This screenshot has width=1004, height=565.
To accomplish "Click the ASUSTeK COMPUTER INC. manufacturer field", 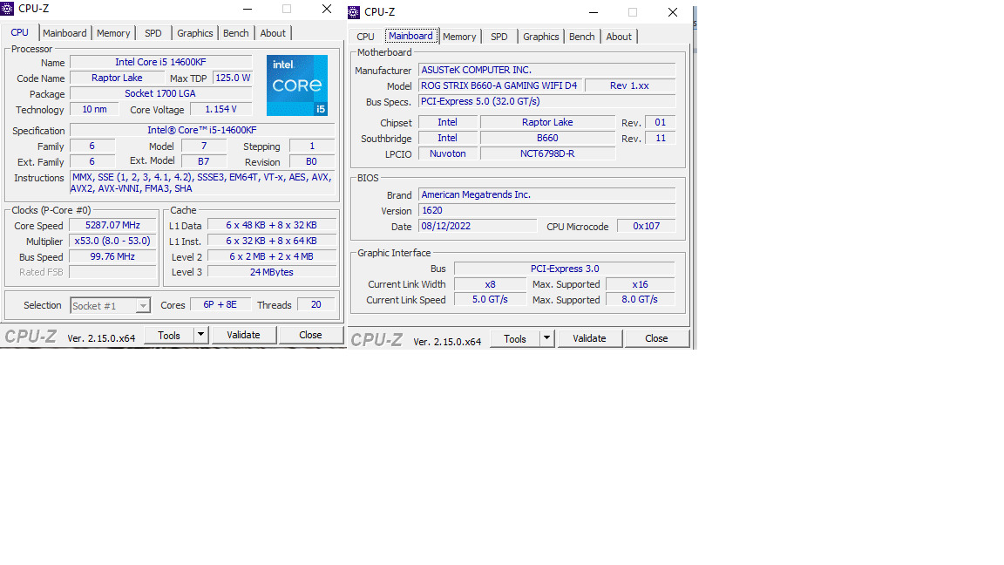I will tap(546, 70).
